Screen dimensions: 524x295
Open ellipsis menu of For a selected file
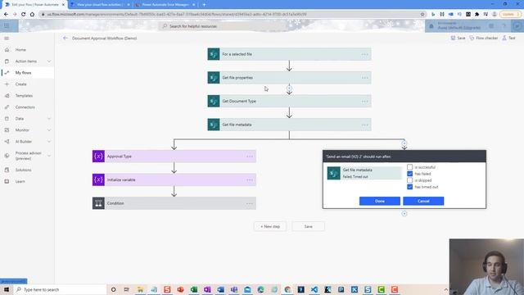point(364,54)
